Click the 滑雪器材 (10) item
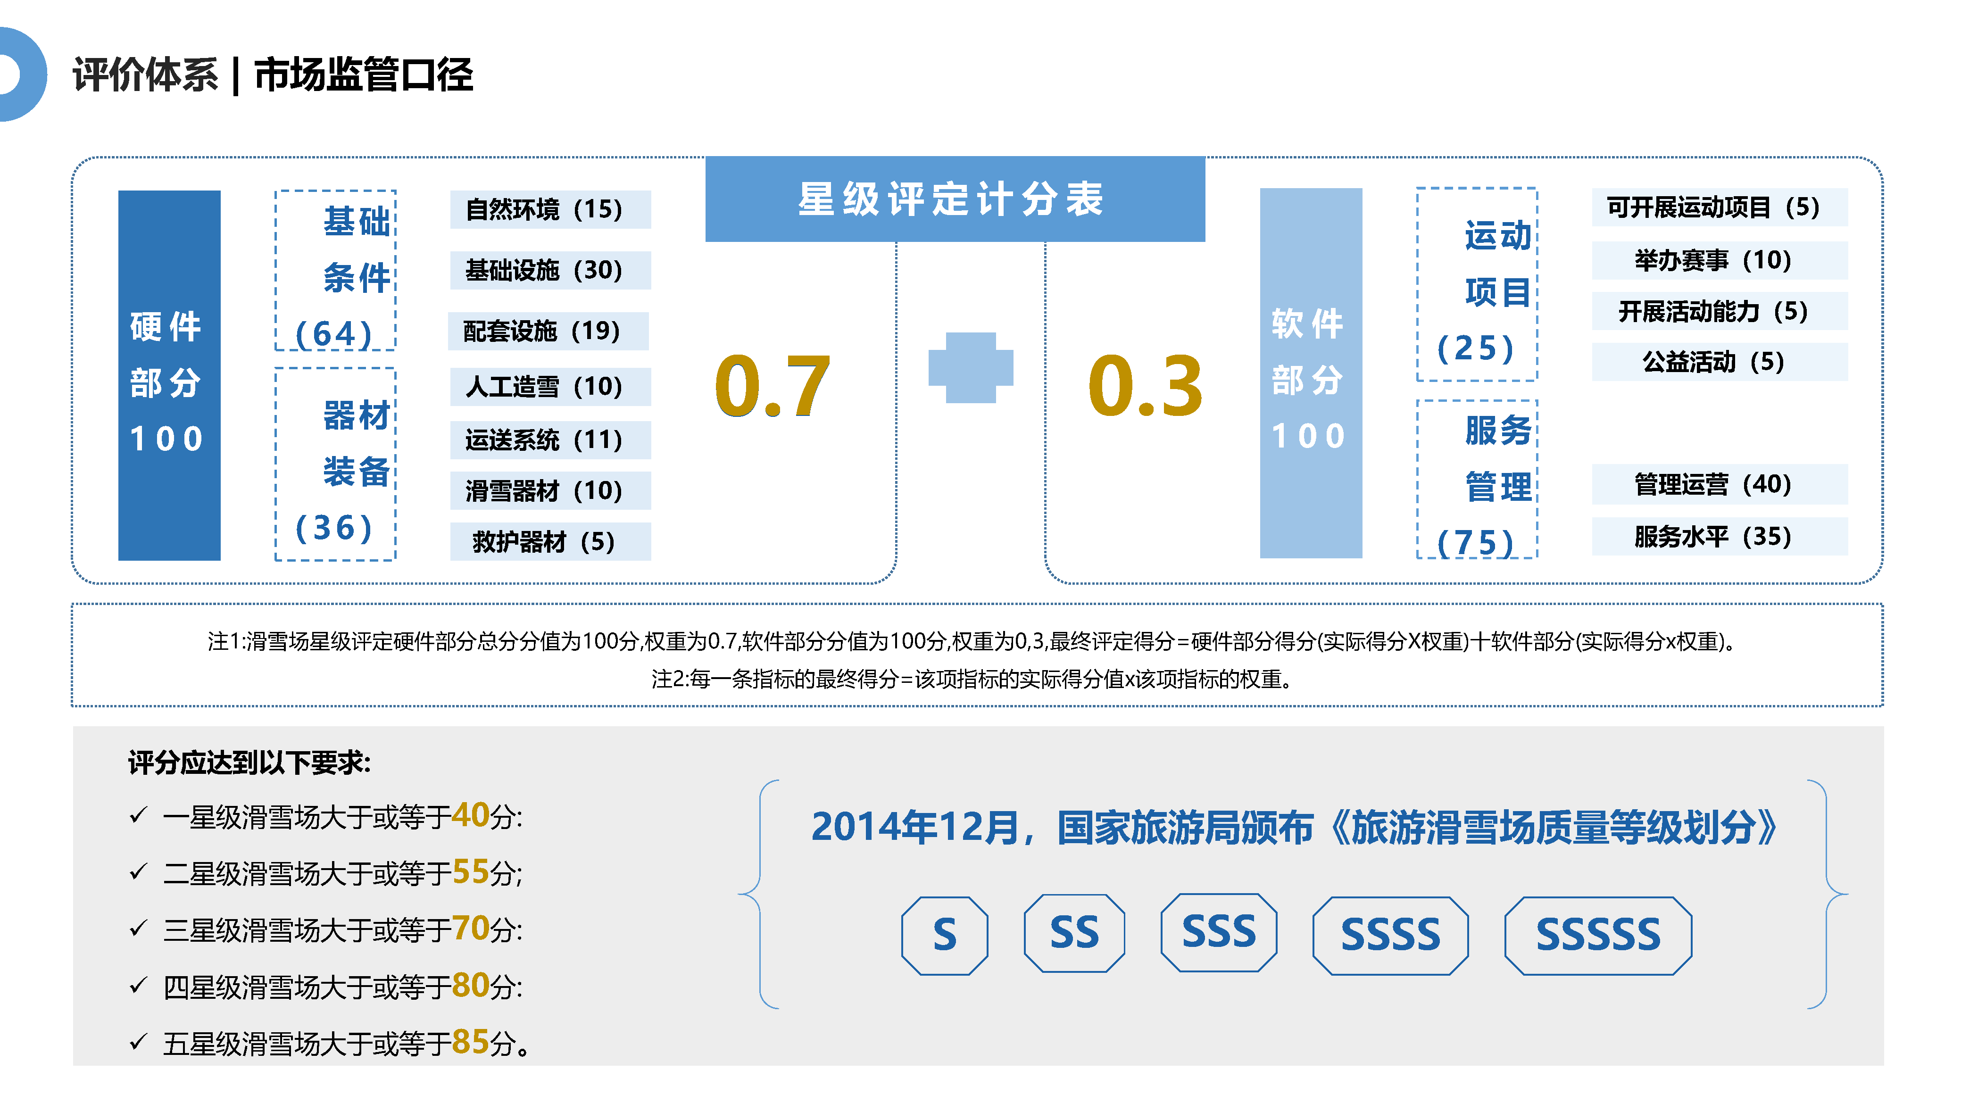Image resolution: width=1961 pixels, height=1103 pixels. point(550,490)
